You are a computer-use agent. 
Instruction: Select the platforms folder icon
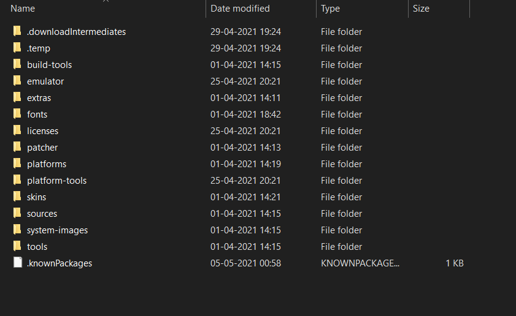pos(17,164)
